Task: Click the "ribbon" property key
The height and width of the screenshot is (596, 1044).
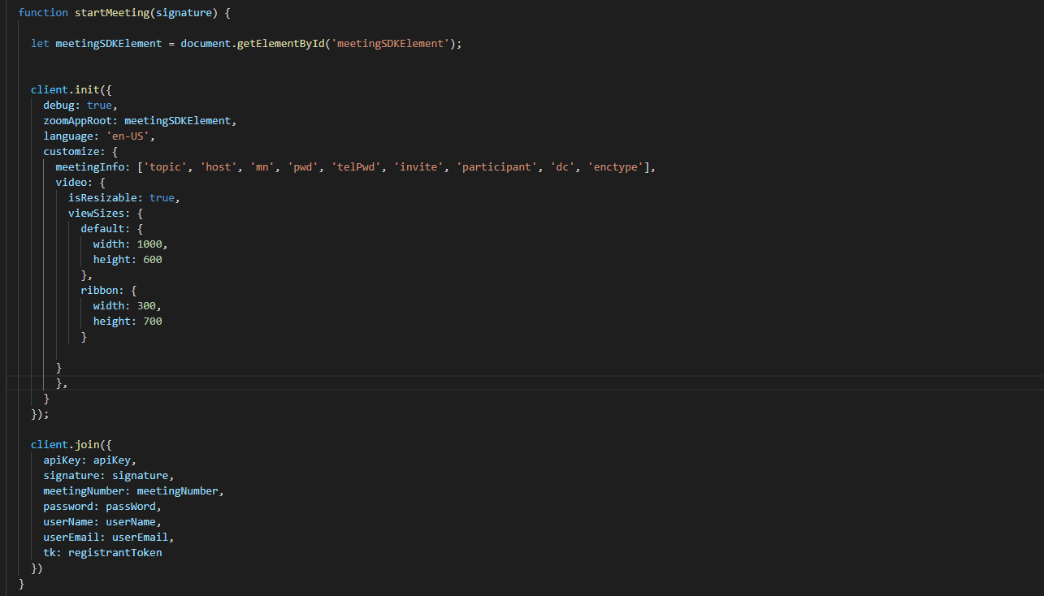Action: coord(99,291)
